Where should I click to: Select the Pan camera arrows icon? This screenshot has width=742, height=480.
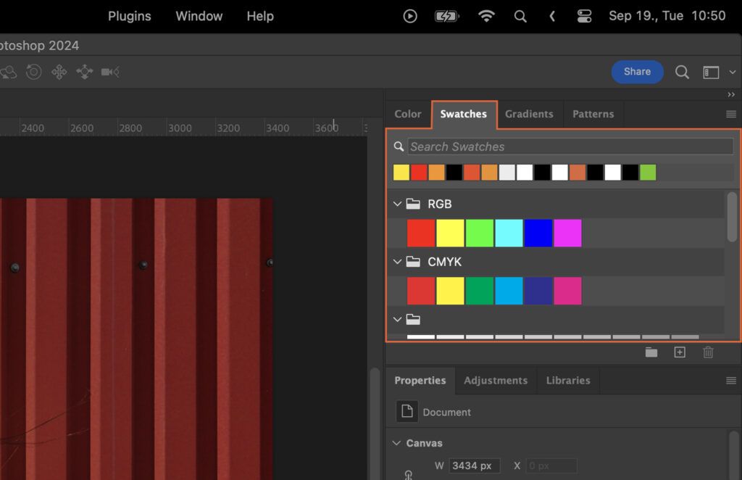59,72
